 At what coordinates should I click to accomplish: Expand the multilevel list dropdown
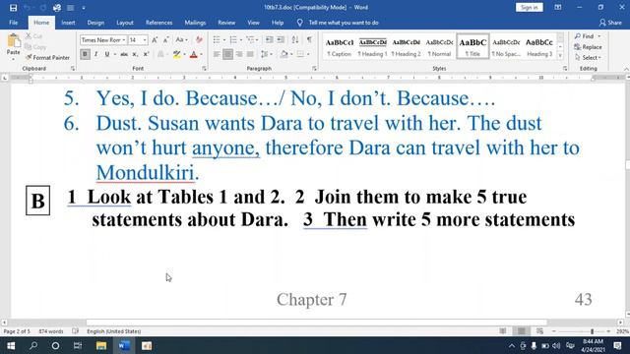258,40
